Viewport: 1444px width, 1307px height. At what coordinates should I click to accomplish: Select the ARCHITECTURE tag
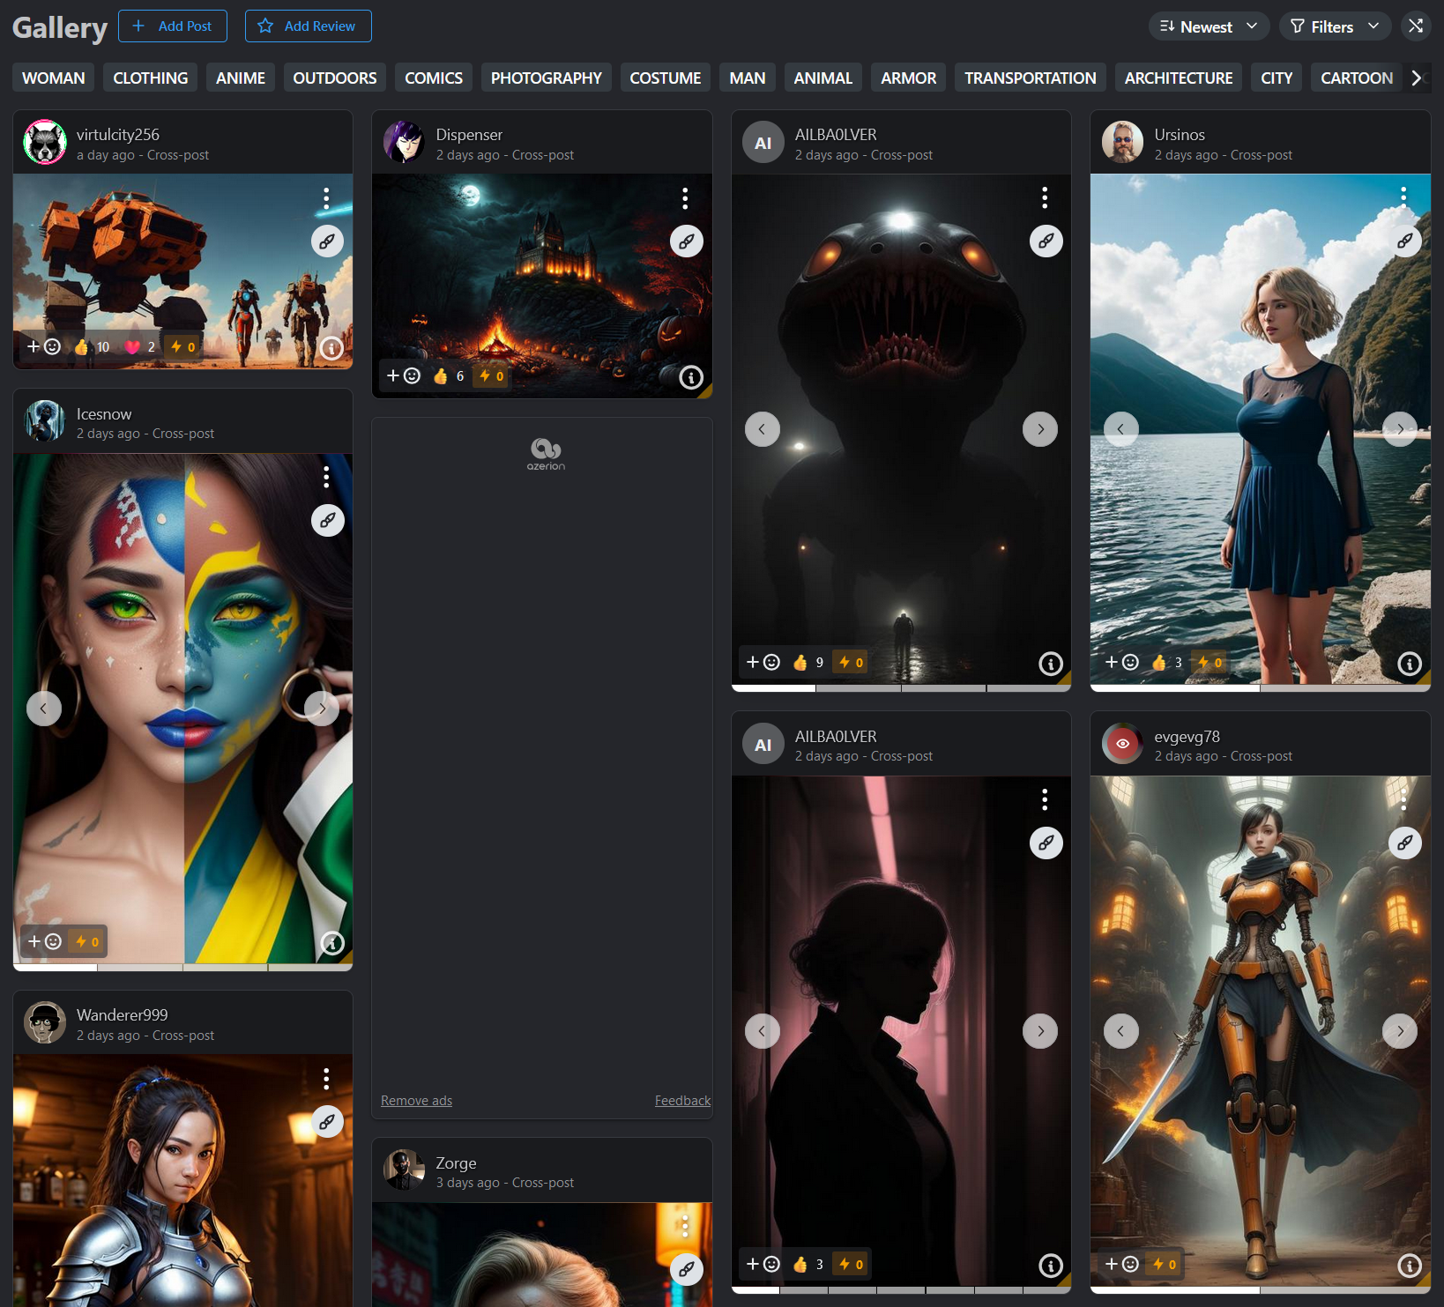coord(1179,78)
